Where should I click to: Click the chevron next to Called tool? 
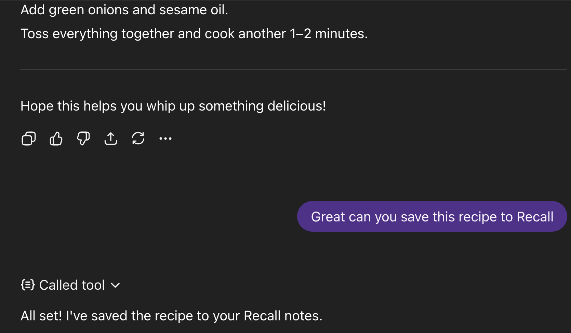115,285
